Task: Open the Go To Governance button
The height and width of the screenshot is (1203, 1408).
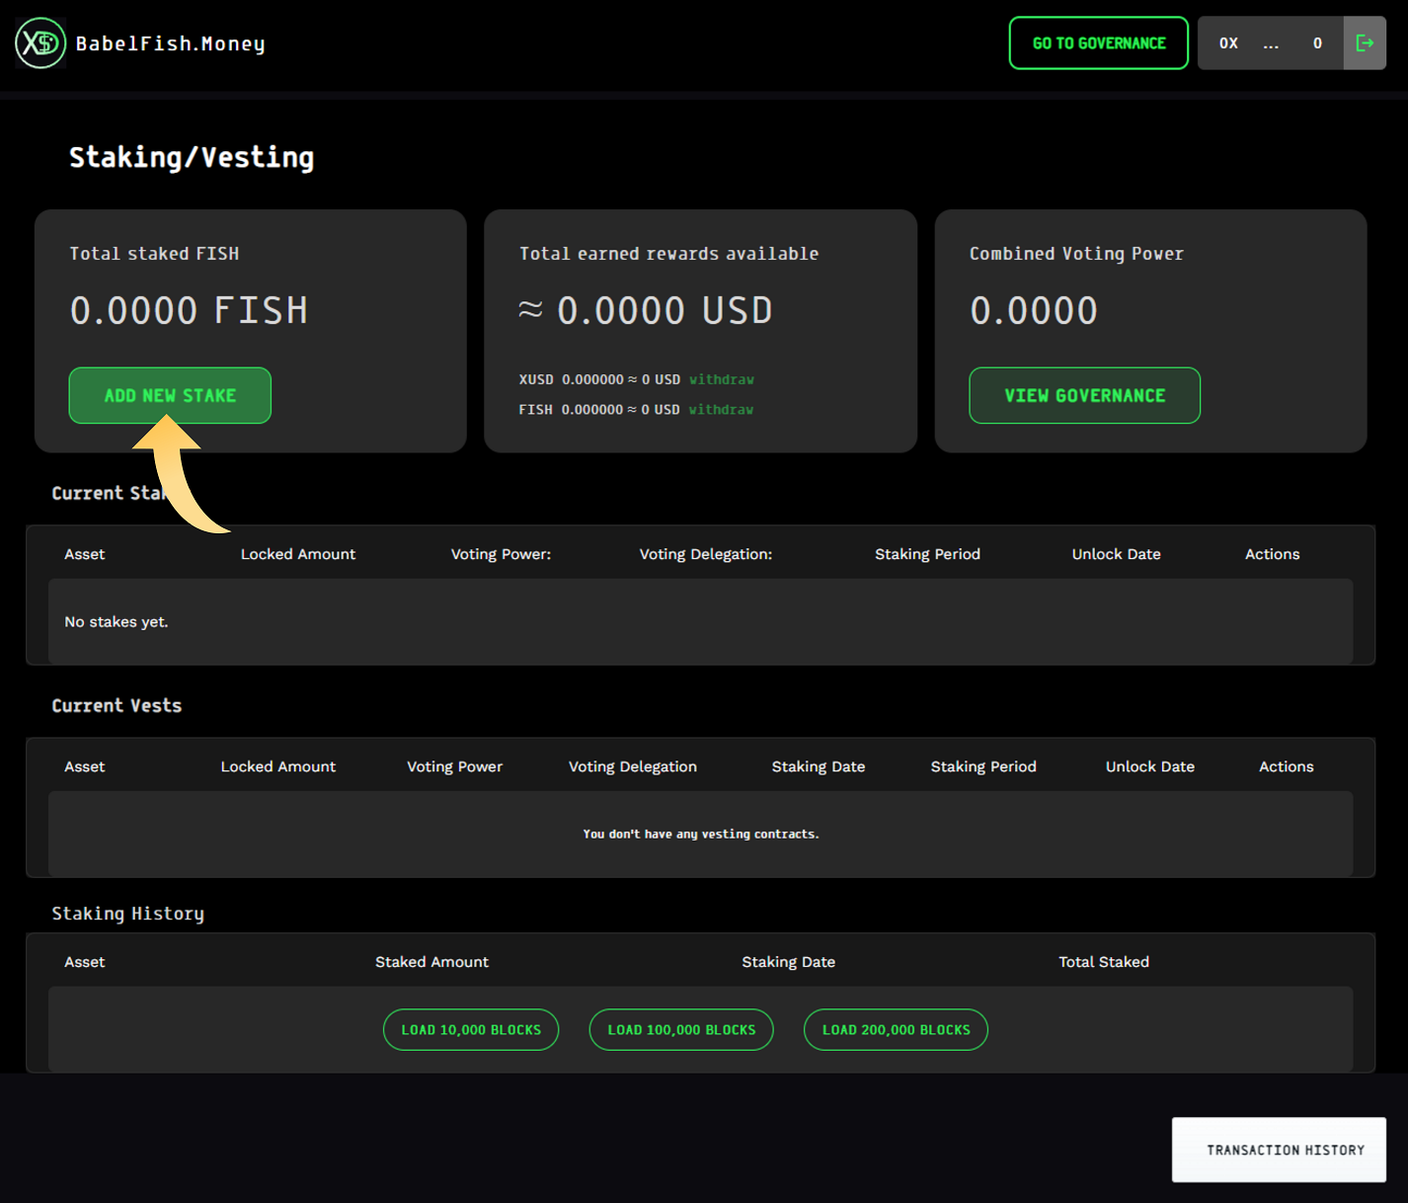Action: tap(1098, 43)
